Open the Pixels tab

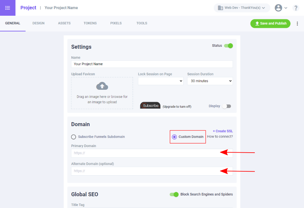116,23
